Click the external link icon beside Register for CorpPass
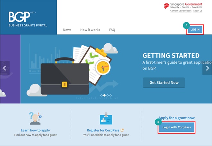 pyautogui.click(x=122, y=130)
